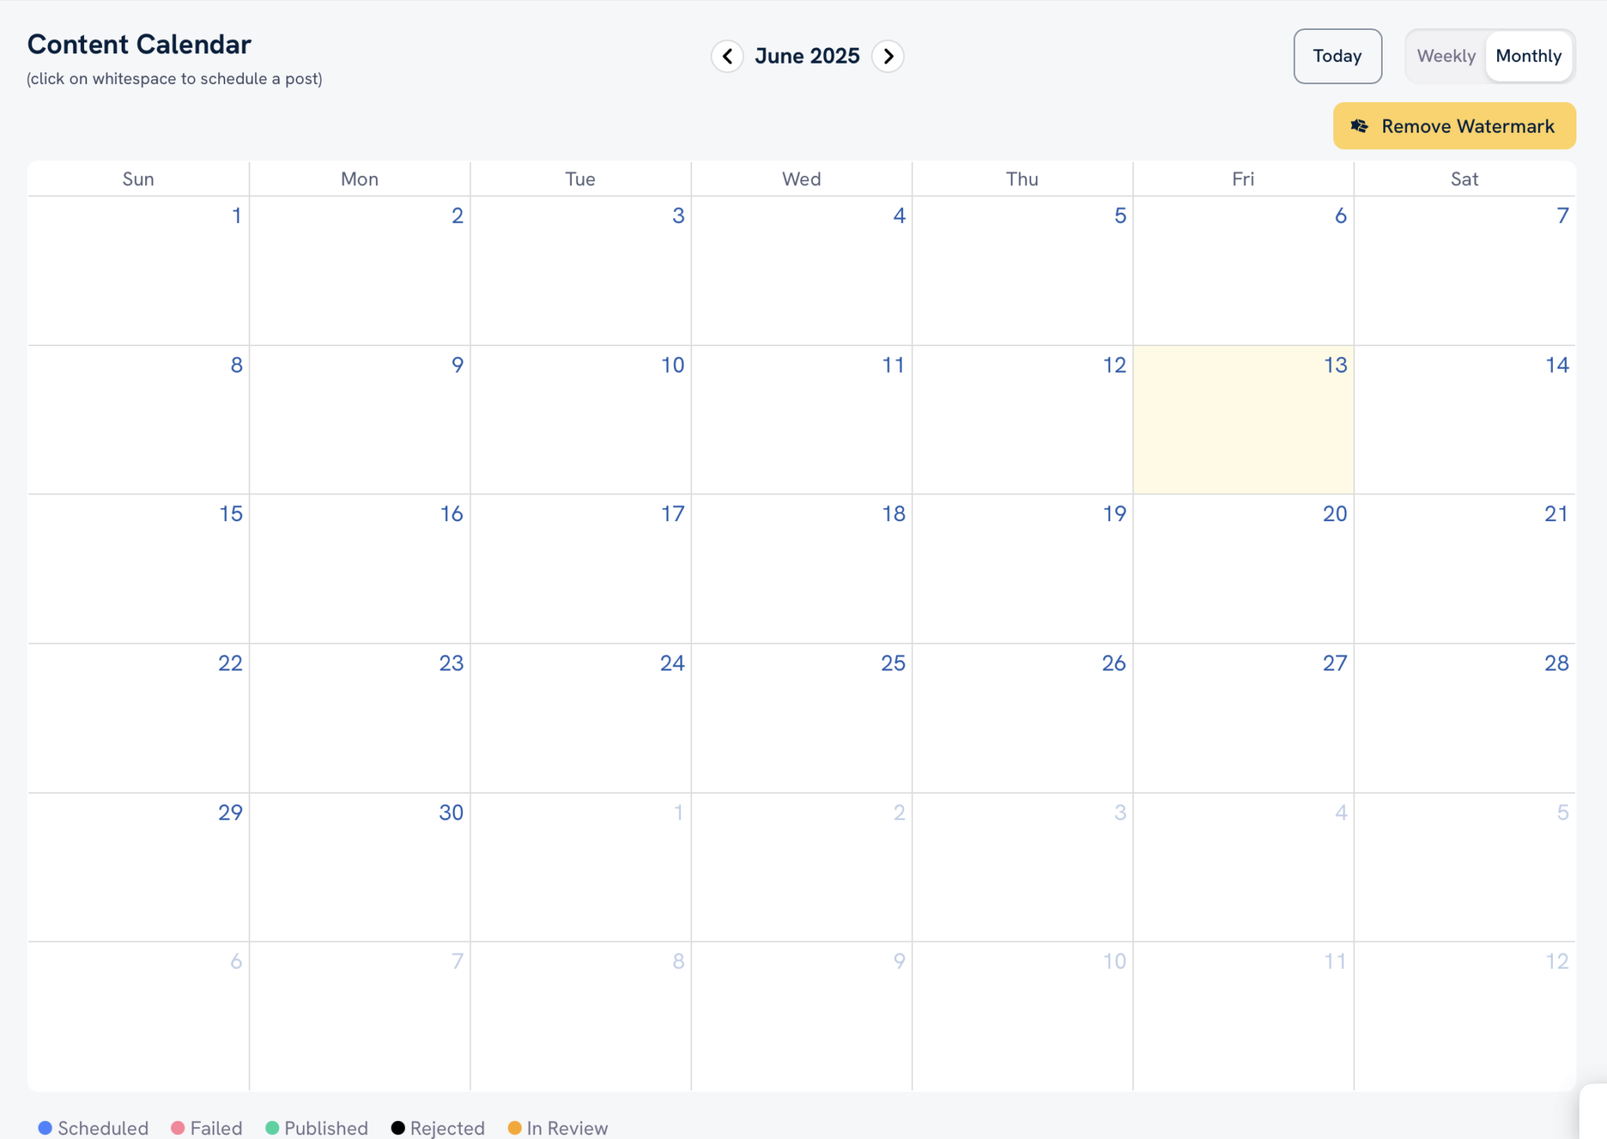Switch to Weekly view
The width and height of the screenshot is (1607, 1139).
click(x=1445, y=57)
